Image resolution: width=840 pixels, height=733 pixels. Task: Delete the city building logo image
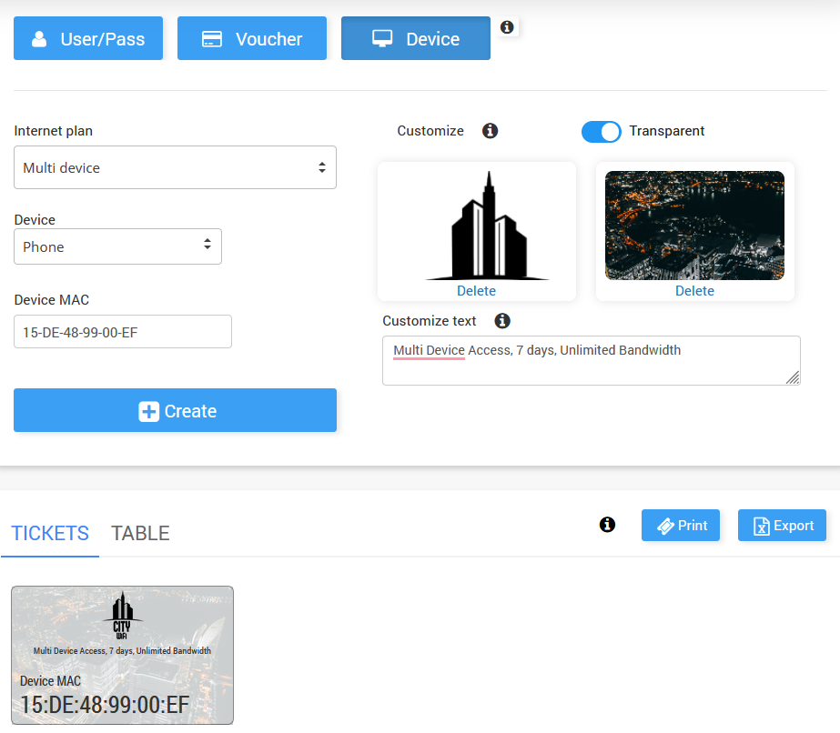tap(476, 291)
